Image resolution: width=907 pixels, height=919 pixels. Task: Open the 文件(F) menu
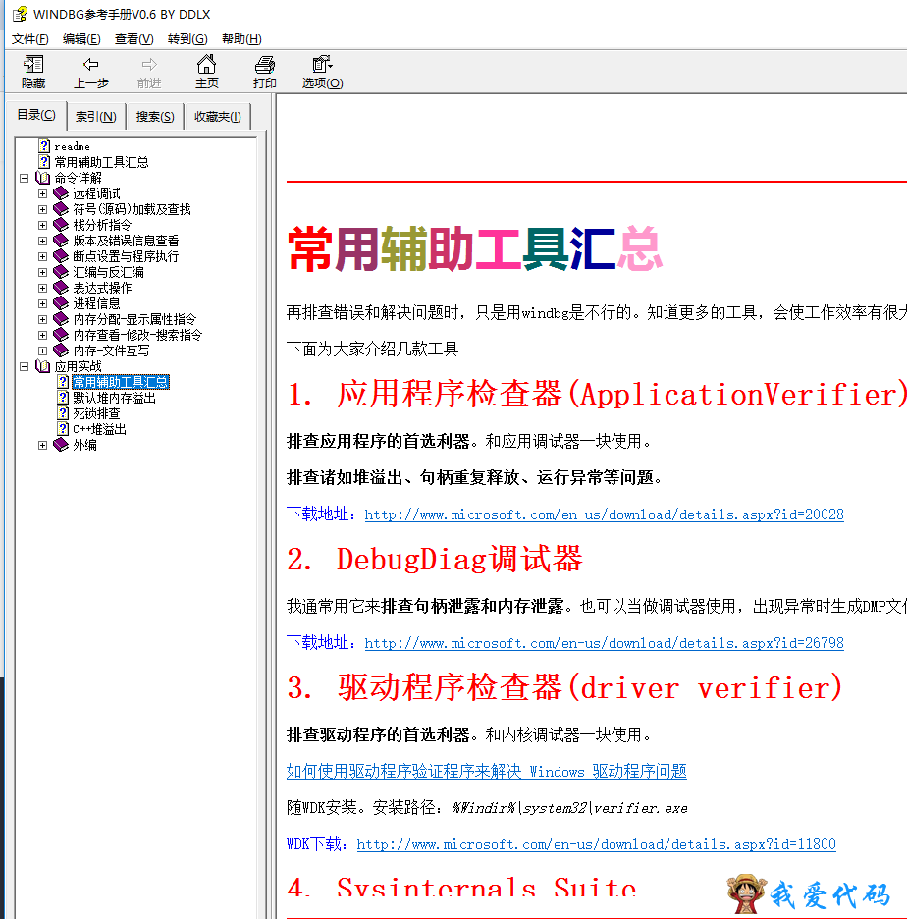[29, 38]
